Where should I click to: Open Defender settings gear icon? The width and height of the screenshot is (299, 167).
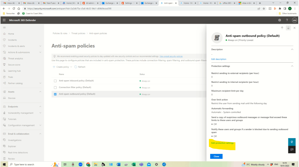click(x=280, y=20)
